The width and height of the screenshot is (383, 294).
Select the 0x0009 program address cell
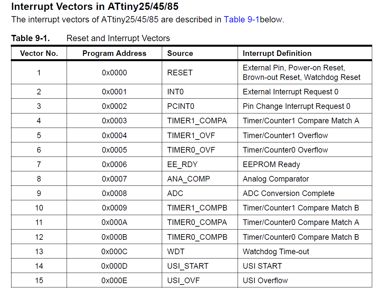click(114, 208)
